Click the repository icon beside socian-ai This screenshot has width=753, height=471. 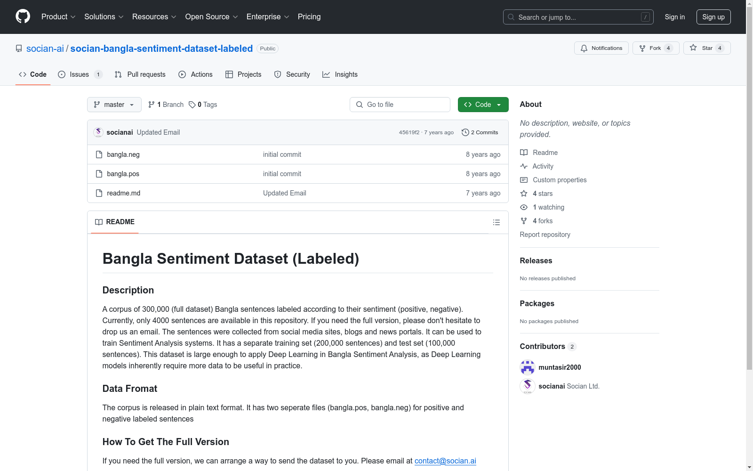point(19,49)
